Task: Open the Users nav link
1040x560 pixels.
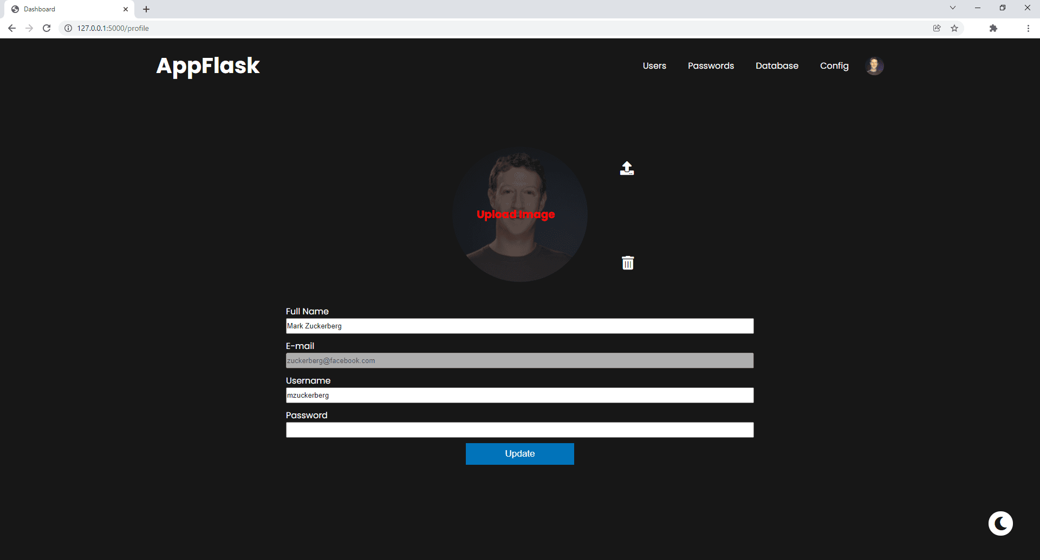Action: click(x=654, y=66)
